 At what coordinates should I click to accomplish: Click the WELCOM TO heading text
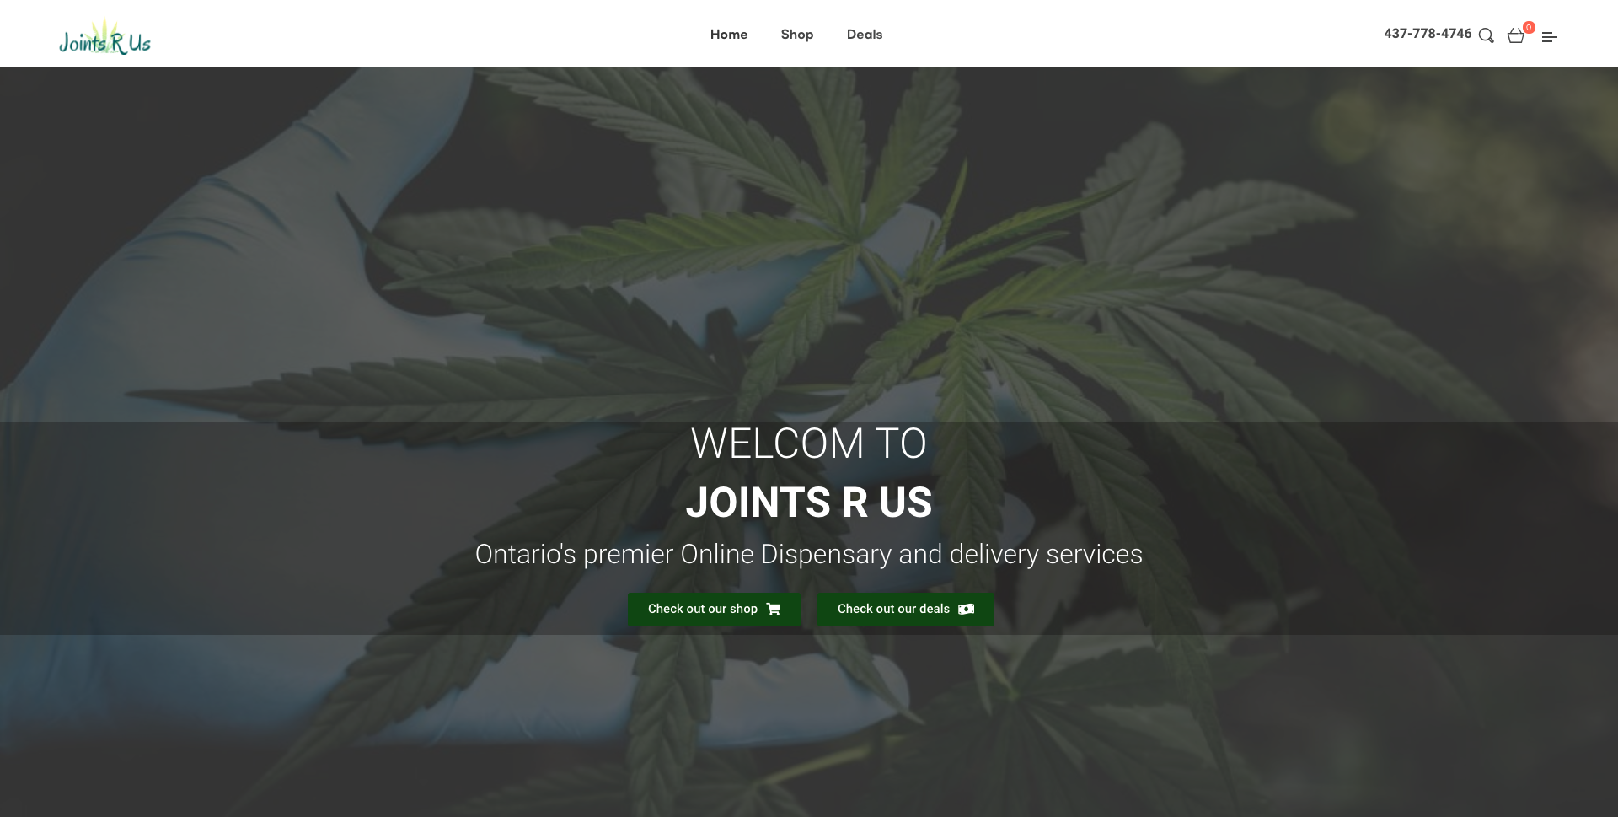[809, 443]
